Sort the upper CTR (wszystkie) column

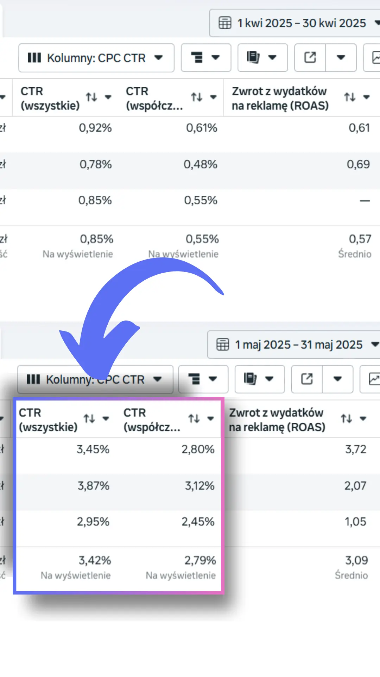pos(92,97)
